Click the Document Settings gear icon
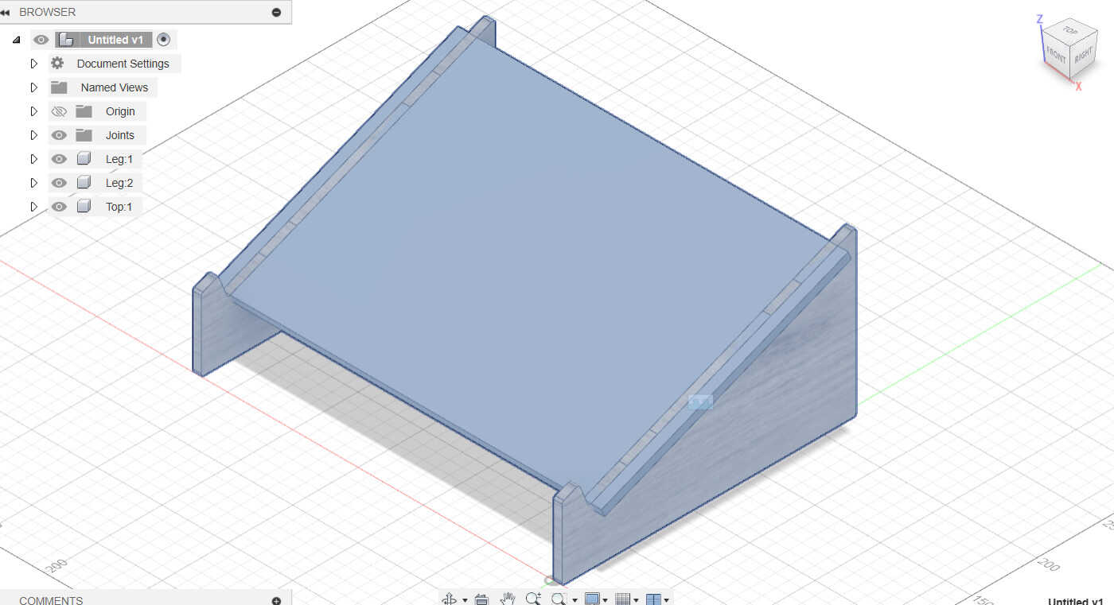Screen dimensions: 1114x605 (x=57, y=64)
